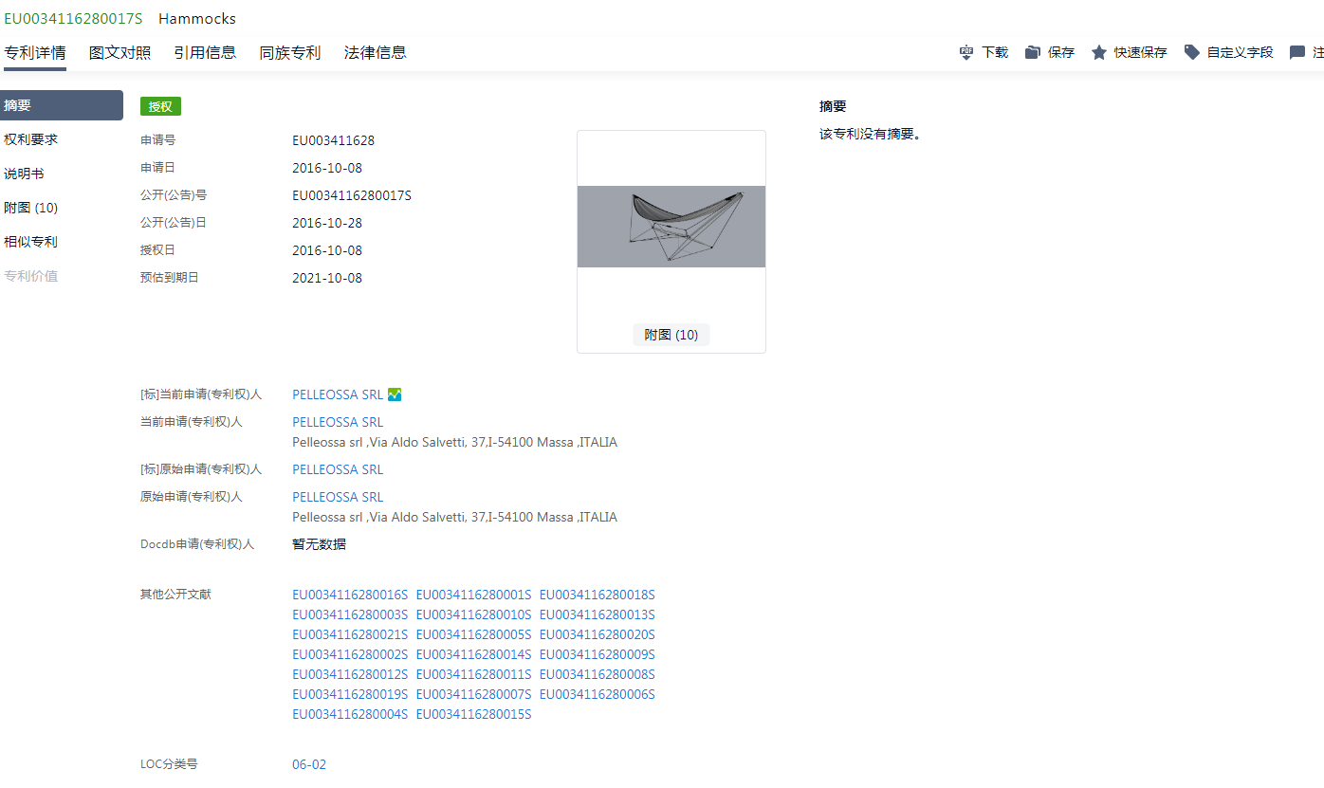Click the green 授权 status badge
1324x788 pixels.
[160, 106]
